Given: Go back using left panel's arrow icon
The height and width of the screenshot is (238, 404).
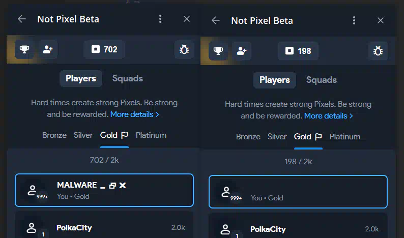Looking at the screenshot, I should 22,19.
